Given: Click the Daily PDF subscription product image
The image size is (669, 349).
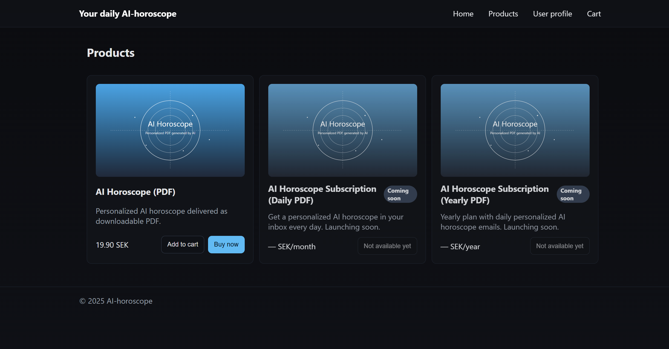Looking at the screenshot, I should tap(342, 130).
